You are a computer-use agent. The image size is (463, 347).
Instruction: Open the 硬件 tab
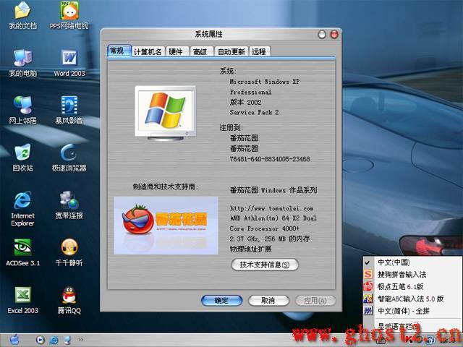pyautogui.click(x=177, y=51)
